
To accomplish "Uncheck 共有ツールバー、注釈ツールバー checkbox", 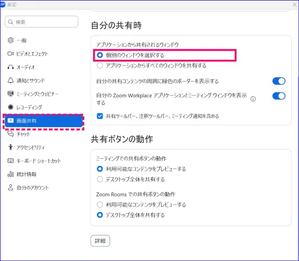I will coord(99,116).
